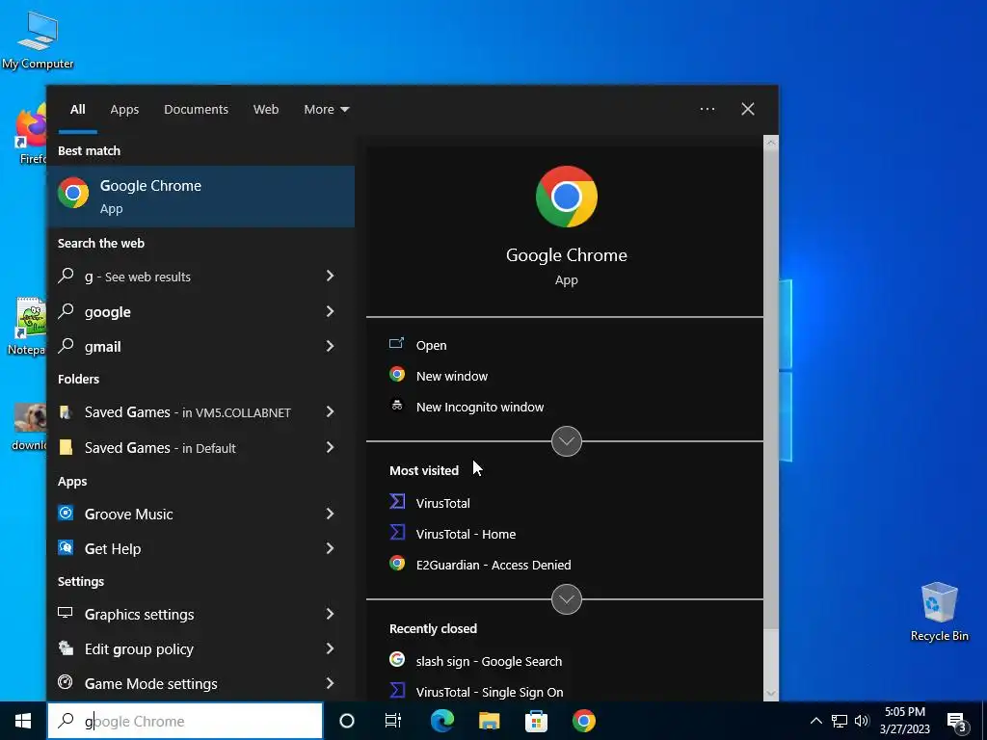The width and height of the screenshot is (987, 740).
Task: Expand Graphics settings result arrow
Action: coord(330,614)
